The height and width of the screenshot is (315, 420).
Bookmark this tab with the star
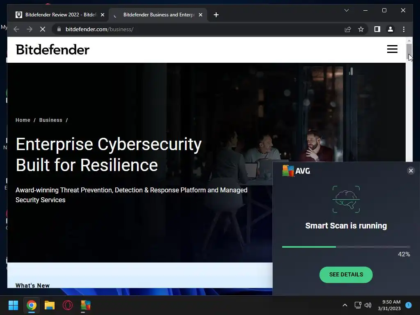(361, 29)
